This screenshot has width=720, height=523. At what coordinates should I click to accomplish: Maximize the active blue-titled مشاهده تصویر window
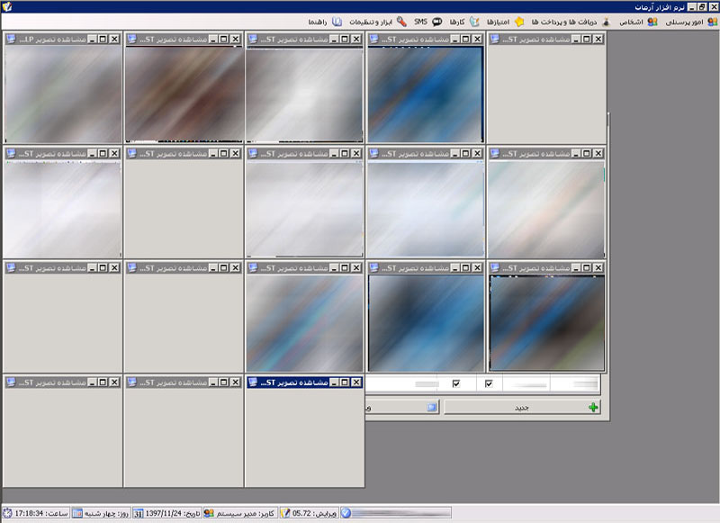click(345, 382)
